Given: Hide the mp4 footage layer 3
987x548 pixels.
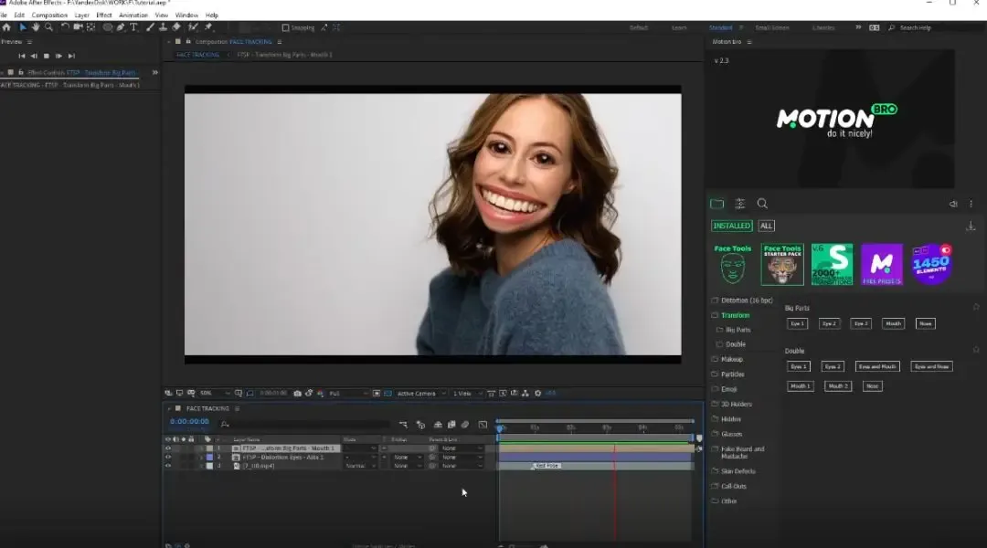Looking at the screenshot, I should 168,466.
